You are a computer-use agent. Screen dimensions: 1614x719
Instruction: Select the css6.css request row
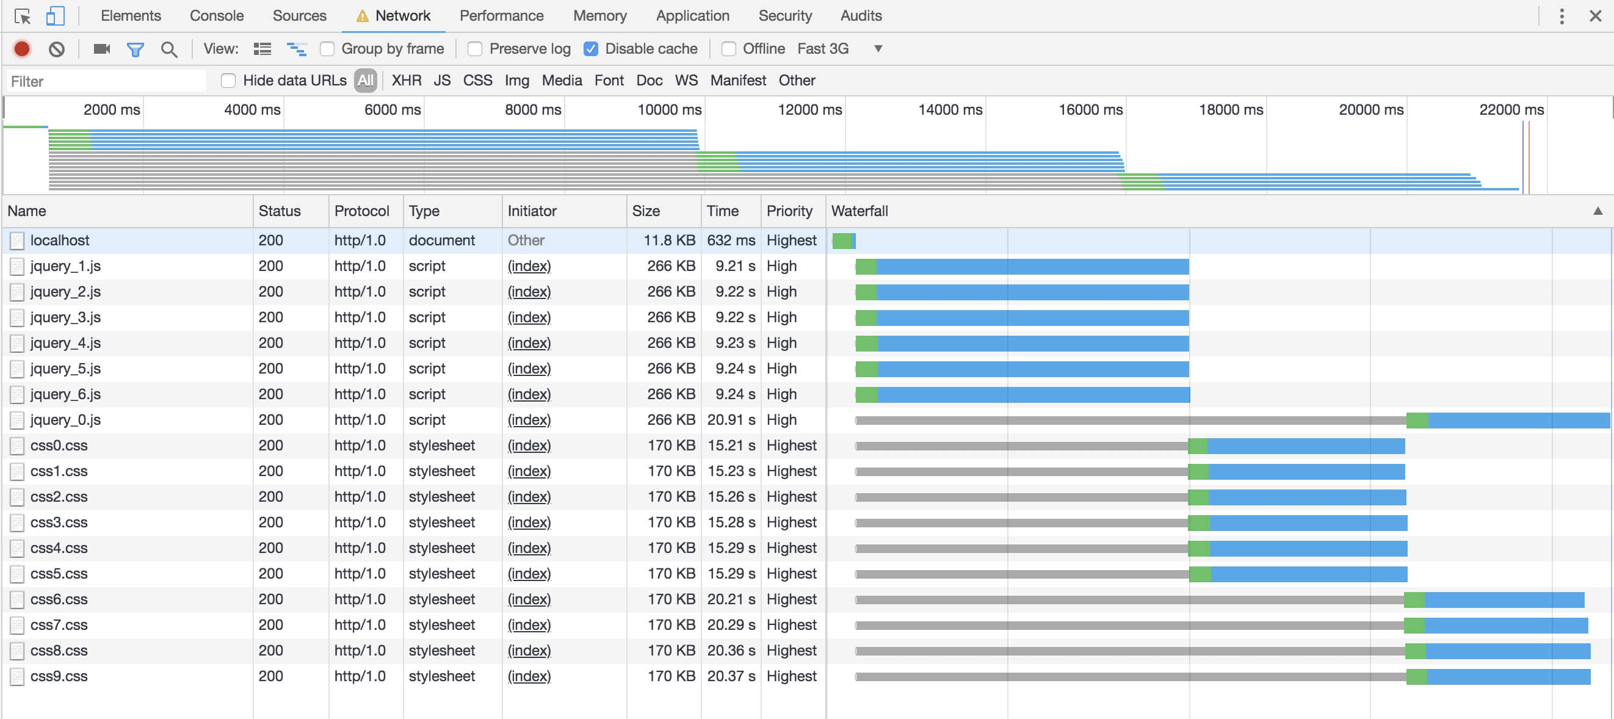[x=807, y=599]
